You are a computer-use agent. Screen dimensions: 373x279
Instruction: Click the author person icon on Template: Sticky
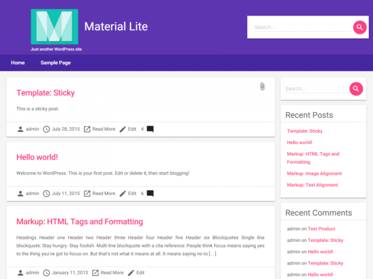point(20,129)
